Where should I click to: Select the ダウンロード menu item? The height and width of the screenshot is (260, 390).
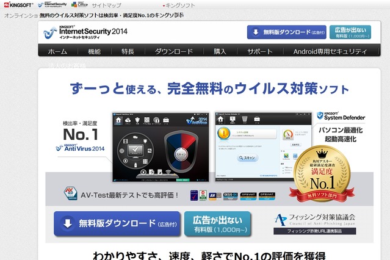(174, 51)
